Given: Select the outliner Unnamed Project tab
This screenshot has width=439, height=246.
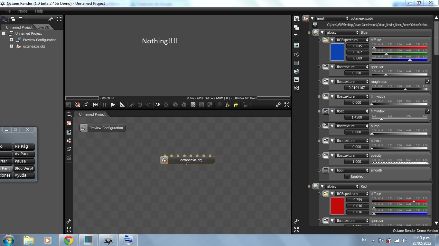Looking at the screenshot, I should pyautogui.click(x=19, y=27).
